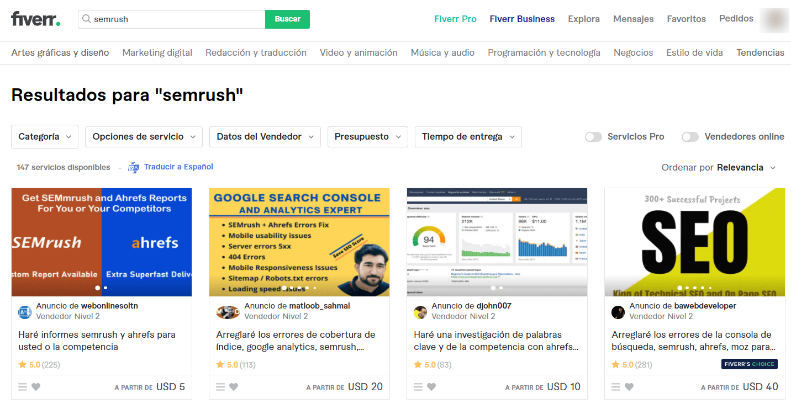Click seller name djohn007

[x=494, y=306]
